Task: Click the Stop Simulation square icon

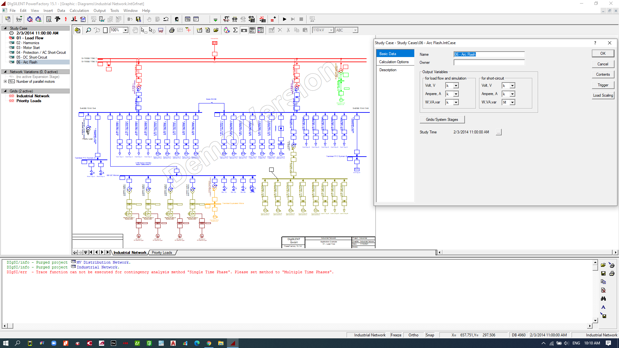Action: click(301, 19)
